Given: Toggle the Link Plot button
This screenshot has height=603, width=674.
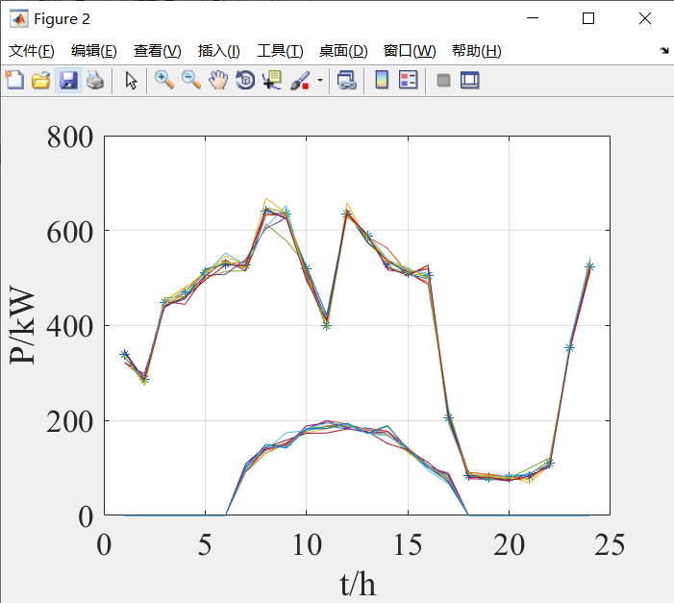Looking at the screenshot, I should (346, 81).
